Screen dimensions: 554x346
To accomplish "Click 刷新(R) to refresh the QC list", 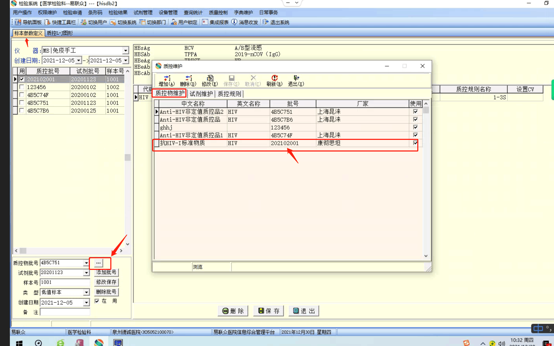I will tap(275, 81).
